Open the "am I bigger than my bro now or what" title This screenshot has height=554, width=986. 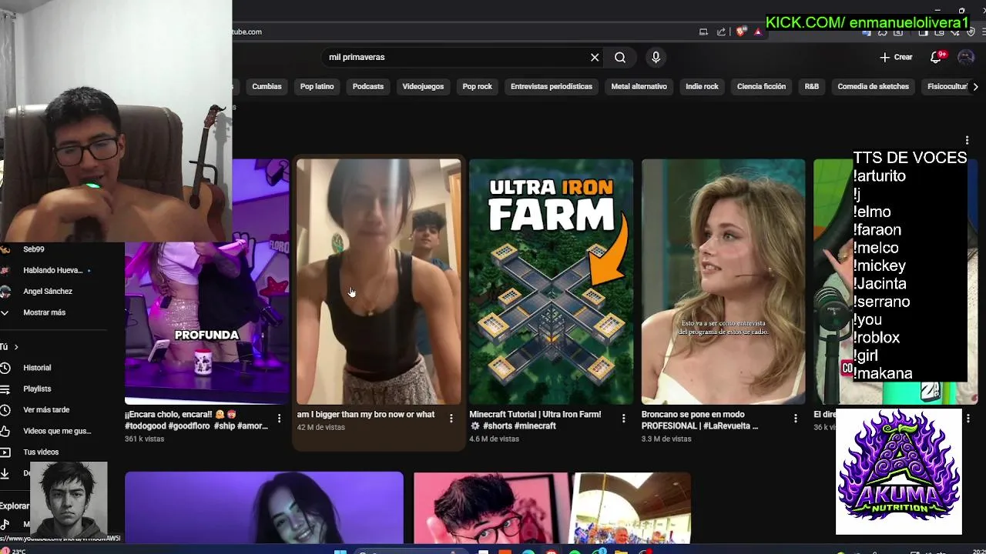366,414
